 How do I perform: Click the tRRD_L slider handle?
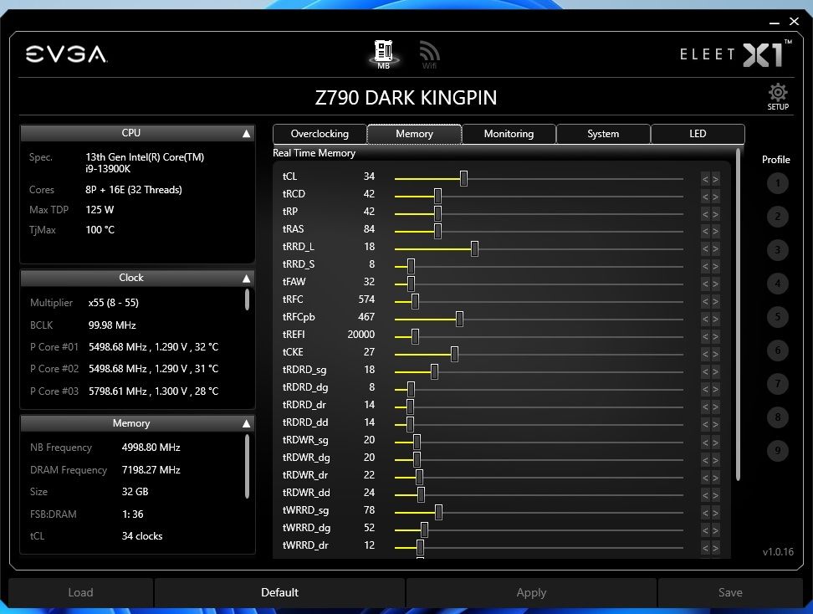click(474, 249)
